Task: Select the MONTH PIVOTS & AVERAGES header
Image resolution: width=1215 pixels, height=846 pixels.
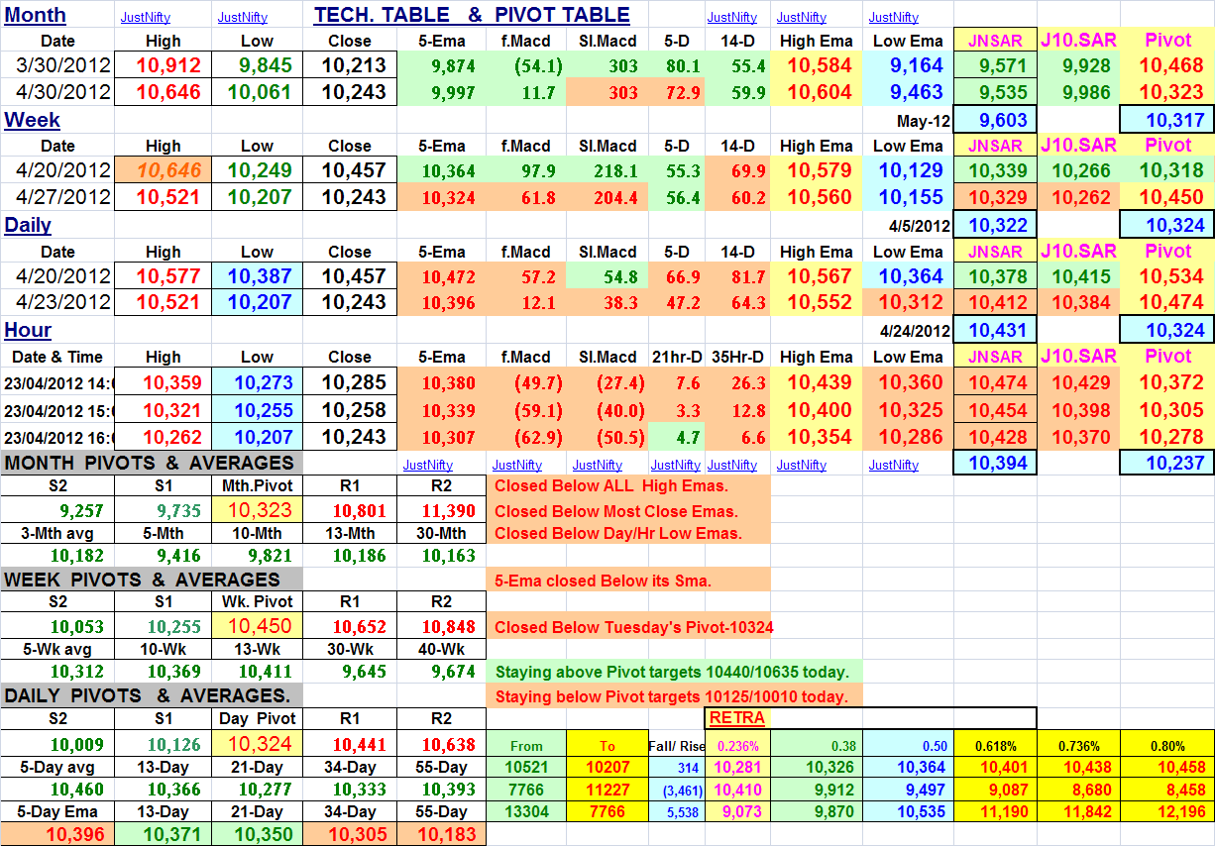Action: point(150,463)
